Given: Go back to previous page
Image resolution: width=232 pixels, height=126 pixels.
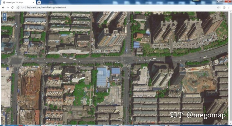Looking at the screenshot, I should coord(3,7).
